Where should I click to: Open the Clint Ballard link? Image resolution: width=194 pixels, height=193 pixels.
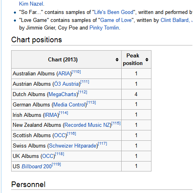175,20
